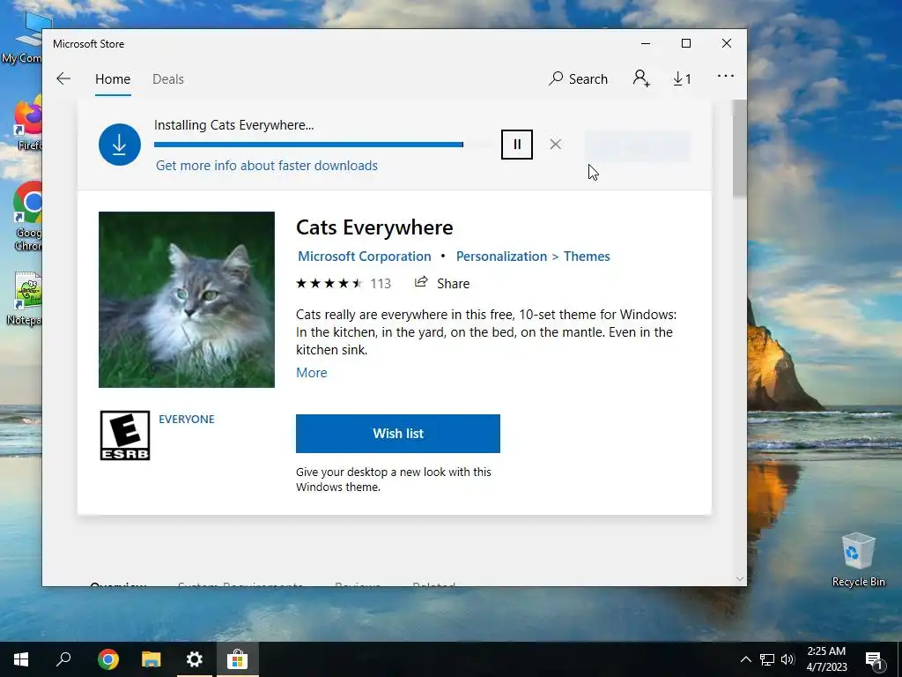Select the Notepad++ desktop shortcut
This screenshot has height=677, width=902.
click(24, 298)
